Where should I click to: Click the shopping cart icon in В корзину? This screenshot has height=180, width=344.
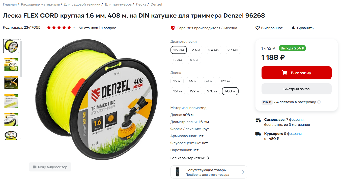click(x=285, y=73)
